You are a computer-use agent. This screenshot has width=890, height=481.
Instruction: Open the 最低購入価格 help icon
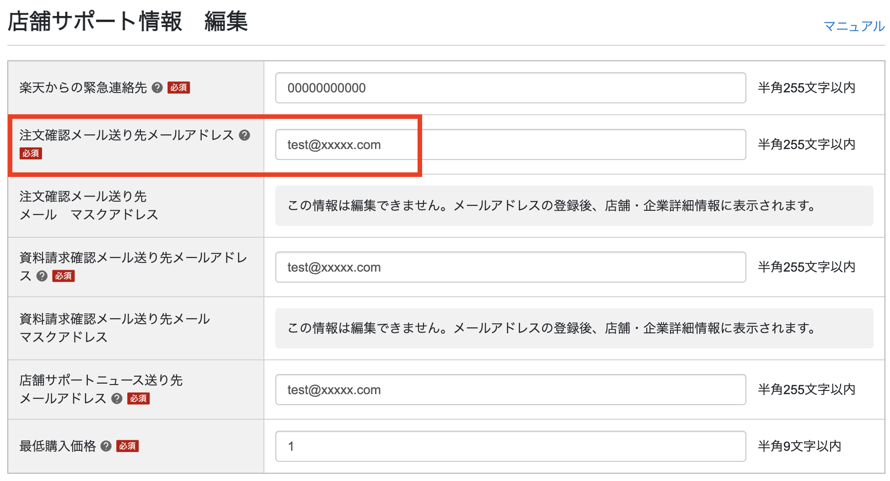point(106,446)
